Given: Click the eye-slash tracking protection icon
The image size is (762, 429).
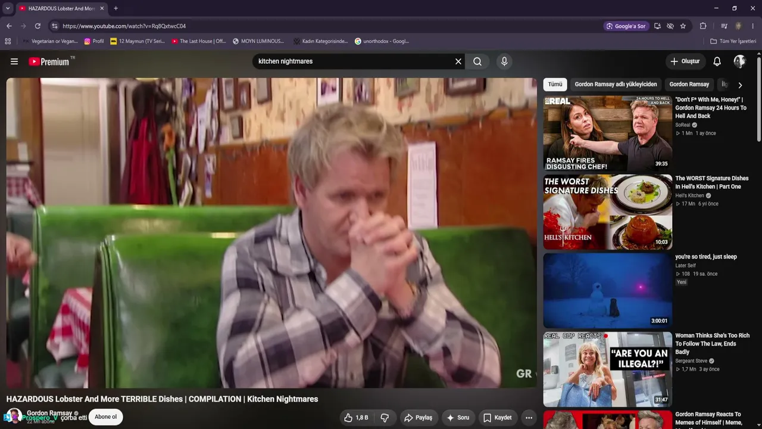Looking at the screenshot, I should 670,26.
